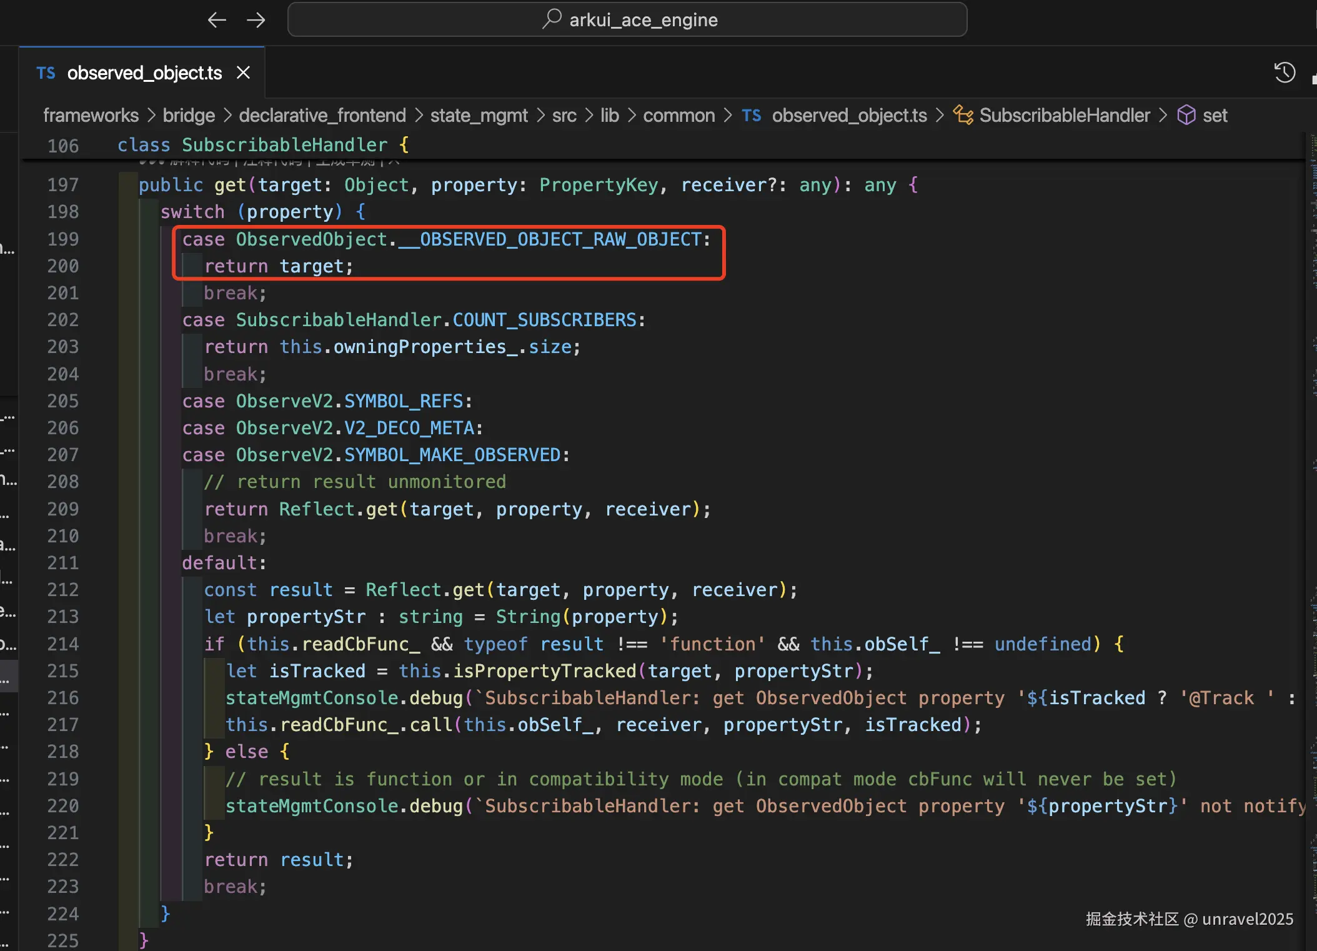Open the timeline history icon

pyautogui.click(x=1285, y=72)
